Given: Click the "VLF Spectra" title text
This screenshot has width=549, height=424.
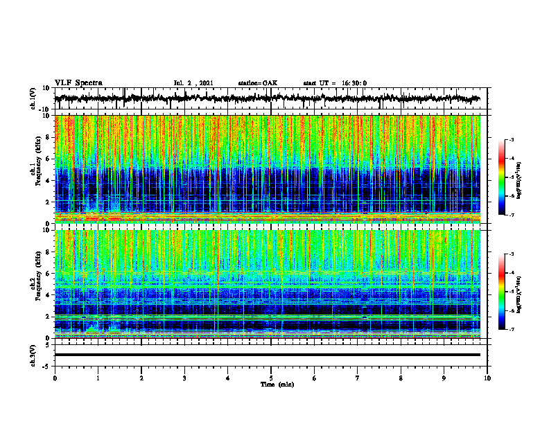Looking at the screenshot, I should tap(78, 83).
